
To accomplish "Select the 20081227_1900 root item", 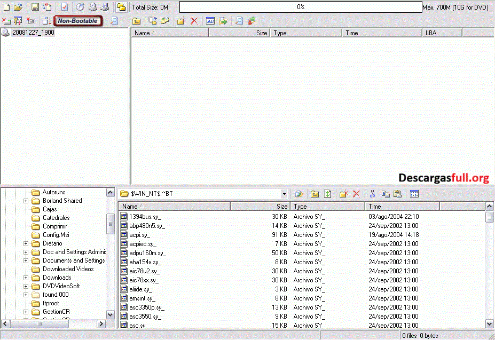I will pyautogui.click(x=32, y=32).
